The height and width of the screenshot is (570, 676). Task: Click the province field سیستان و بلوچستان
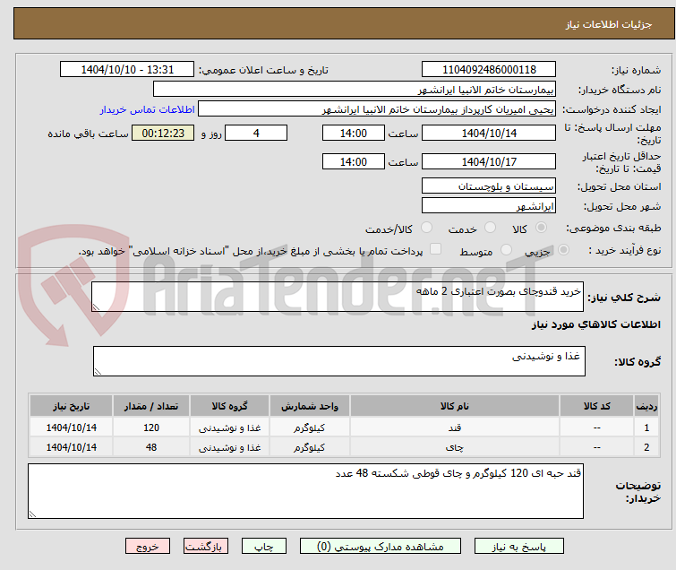[x=489, y=186]
